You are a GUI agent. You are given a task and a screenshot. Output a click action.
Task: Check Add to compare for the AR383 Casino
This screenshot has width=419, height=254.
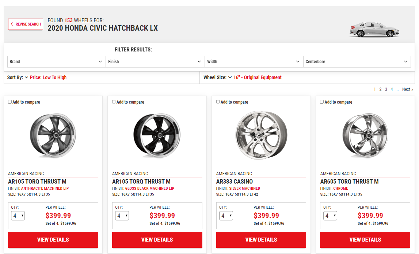click(218, 102)
